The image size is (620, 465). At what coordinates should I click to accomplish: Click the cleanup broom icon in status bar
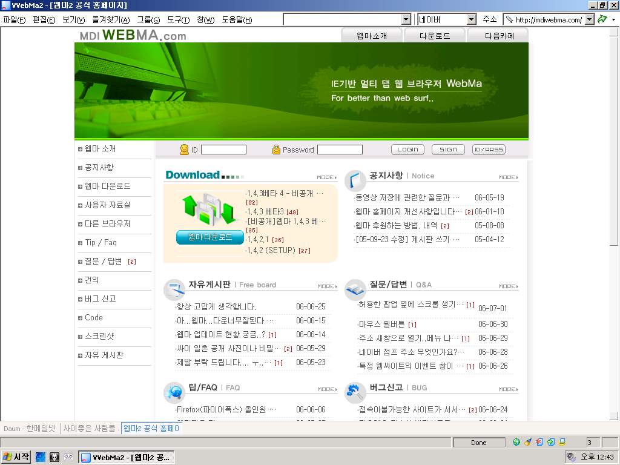[527, 442]
